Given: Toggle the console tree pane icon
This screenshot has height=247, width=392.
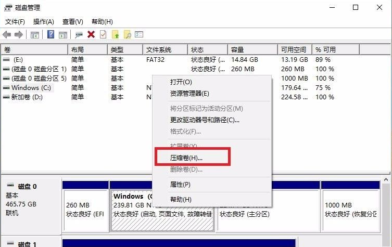Looking at the screenshot, I should click(x=35, y=35).
